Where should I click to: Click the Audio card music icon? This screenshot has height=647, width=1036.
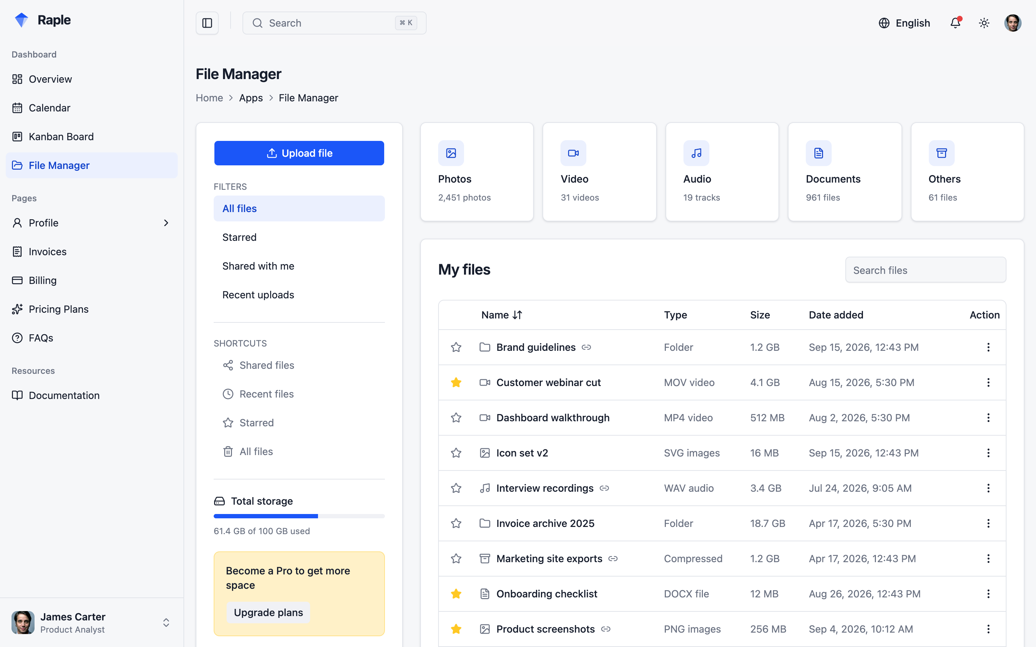click(x=696, y=153)
